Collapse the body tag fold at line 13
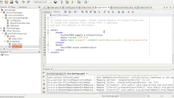The height and width of the screenshot is (98, 174). (48, 45)
